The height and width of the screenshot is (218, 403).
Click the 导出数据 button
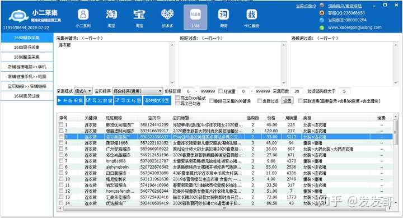99,100
